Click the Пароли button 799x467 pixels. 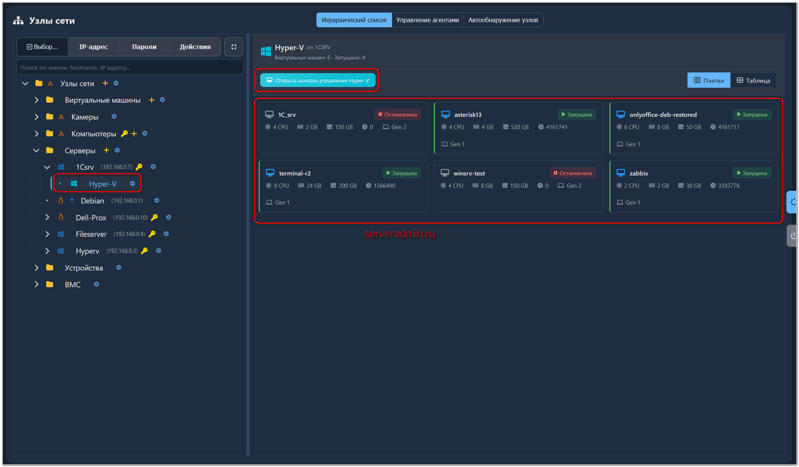pyautogui.click(x=144, y=47)
